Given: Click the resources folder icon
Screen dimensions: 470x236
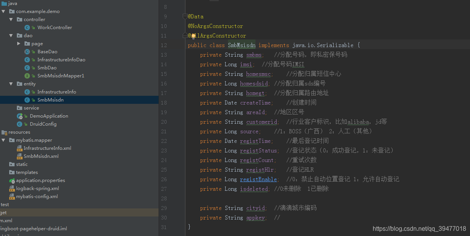Looking at the screenshot, I should [x=4, y=132].
